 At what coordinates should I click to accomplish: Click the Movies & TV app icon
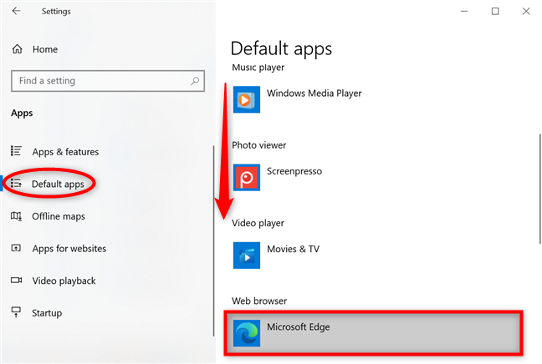tap(247, 255)
